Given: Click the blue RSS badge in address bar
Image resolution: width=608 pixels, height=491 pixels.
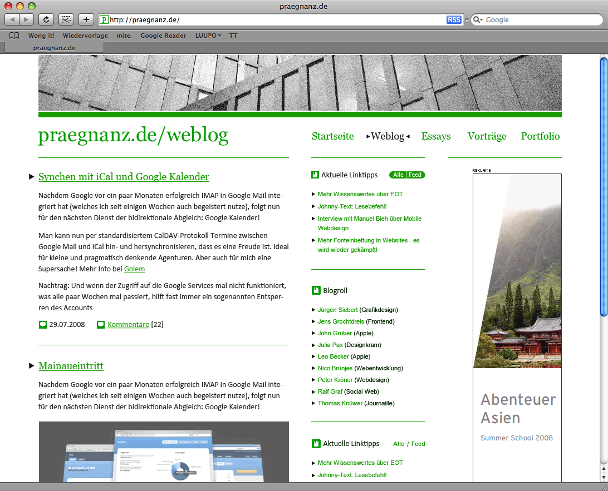Looking at the screenshot, I should coord(454,20).
